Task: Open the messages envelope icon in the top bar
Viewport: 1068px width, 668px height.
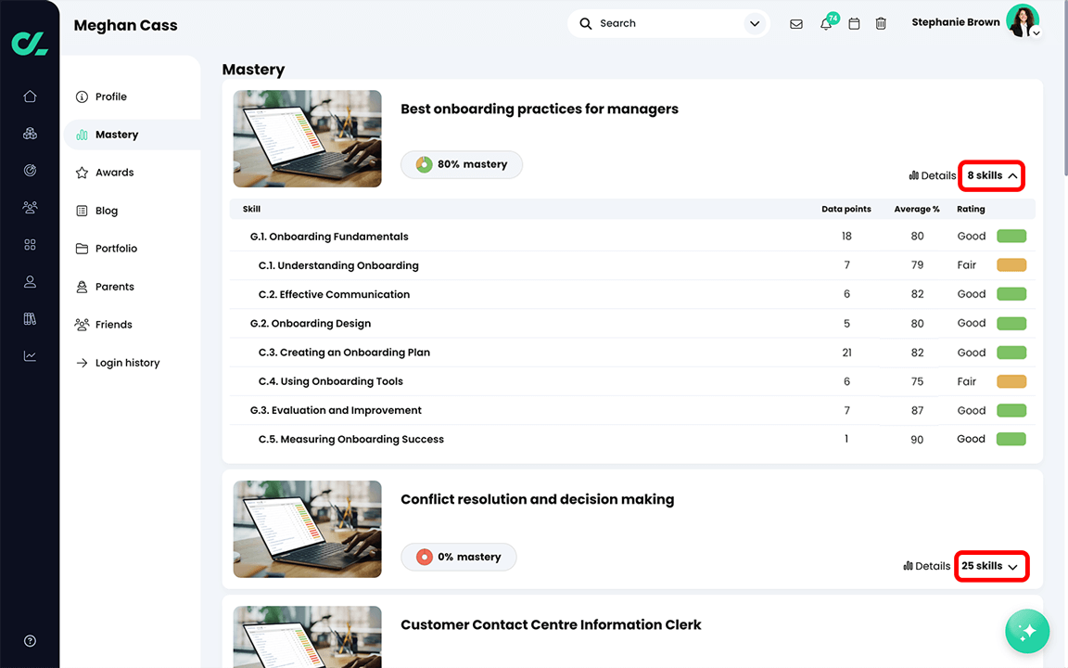Action: point(795,23)
